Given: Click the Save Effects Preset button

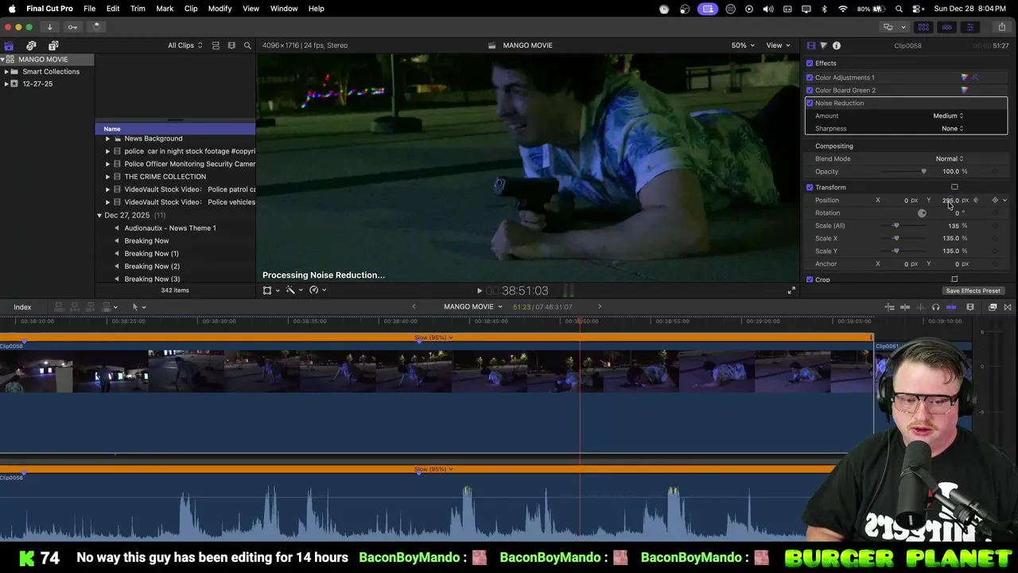Looking at the screenshot, I should tap(973, 291).
